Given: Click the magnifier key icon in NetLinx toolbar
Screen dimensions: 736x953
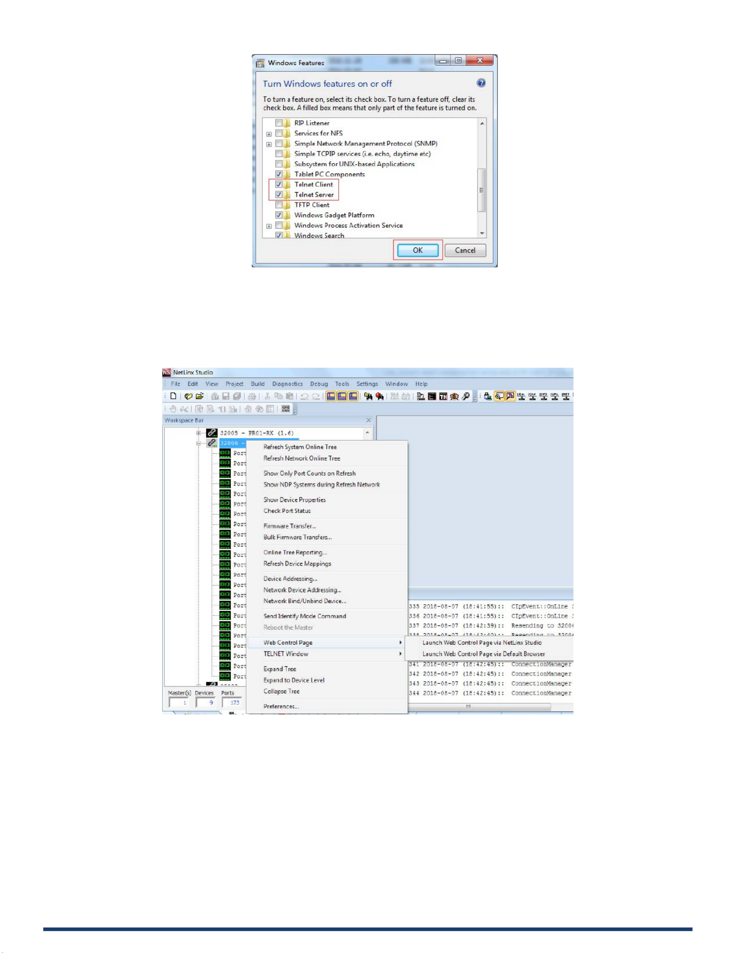Looking at the screenshot, I should [466, 396].
